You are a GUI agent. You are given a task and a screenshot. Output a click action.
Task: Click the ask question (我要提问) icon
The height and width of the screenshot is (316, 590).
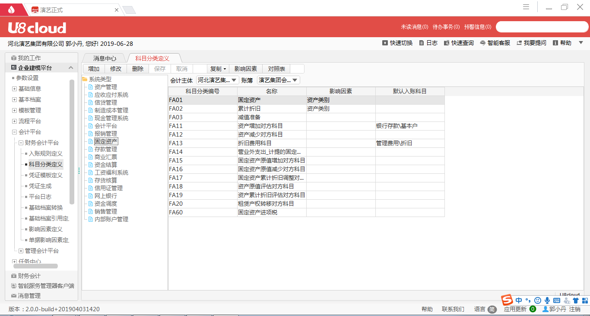click(519, 43)
